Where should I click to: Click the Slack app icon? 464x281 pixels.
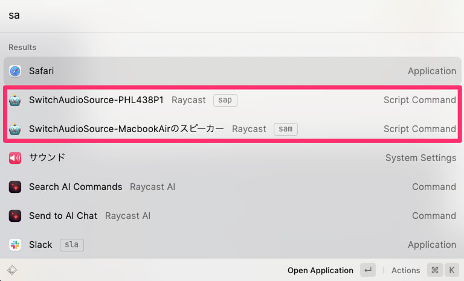coord(14,245)
